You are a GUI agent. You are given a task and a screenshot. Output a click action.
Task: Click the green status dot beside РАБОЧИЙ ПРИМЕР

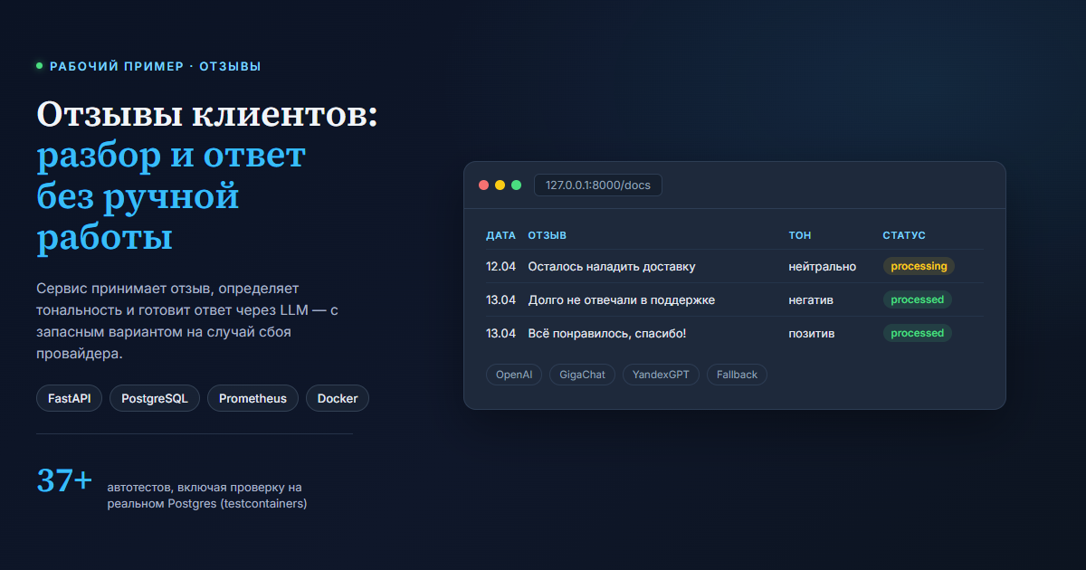[40, 66]
